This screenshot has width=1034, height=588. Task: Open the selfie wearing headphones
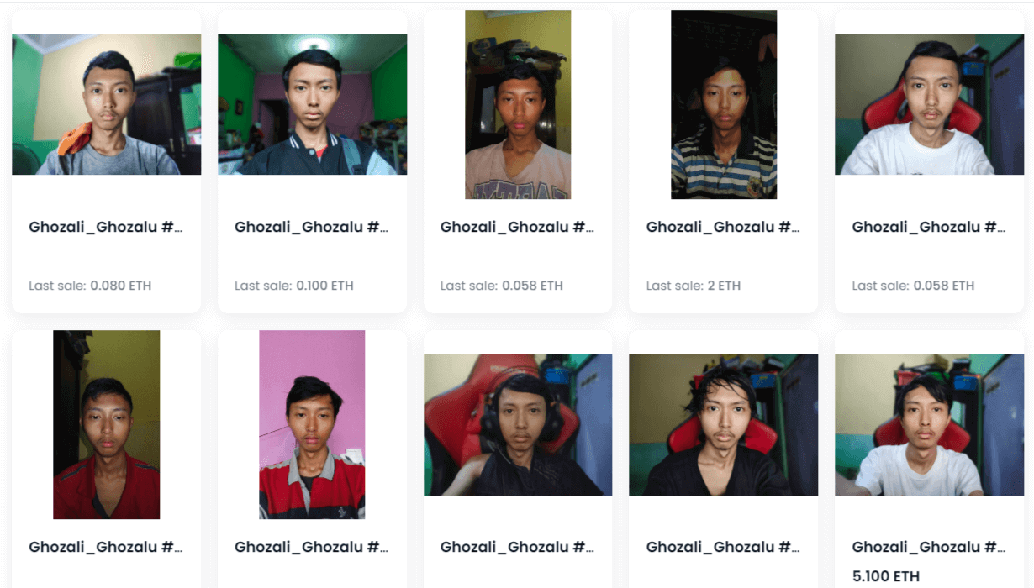coord(518,424)
